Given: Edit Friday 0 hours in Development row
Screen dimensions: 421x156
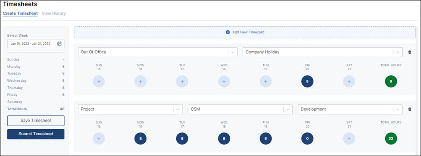Looking at the screenshot, I should (x=307, y=139).
